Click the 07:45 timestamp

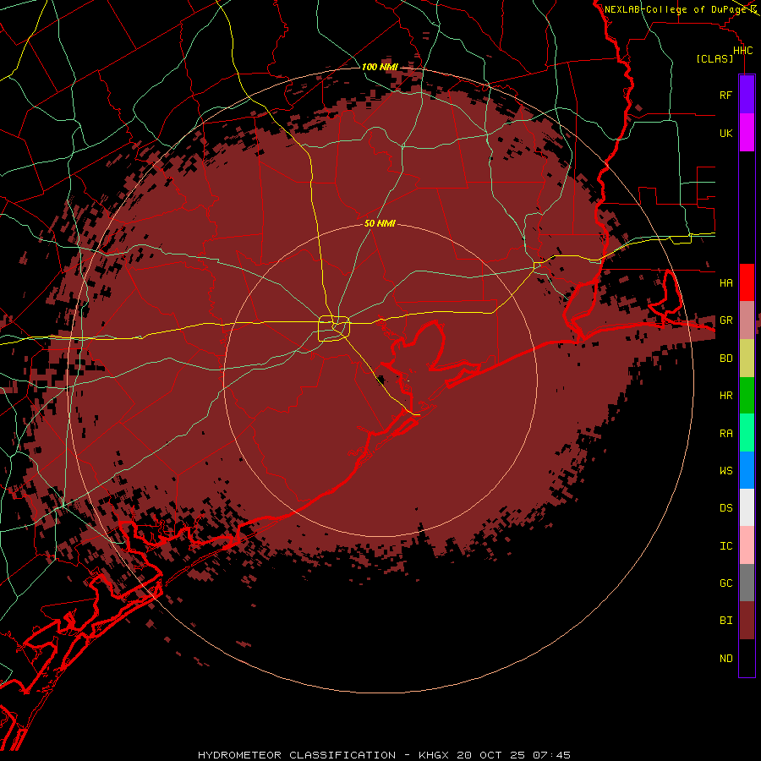point(551,755)
